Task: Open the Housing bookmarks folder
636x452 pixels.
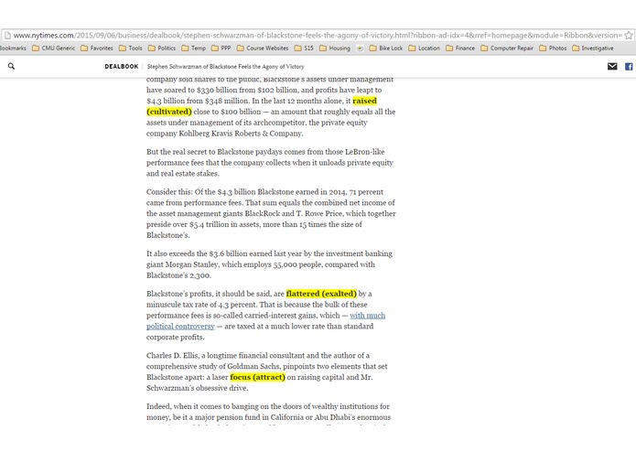Action: [x=335, y=48]
